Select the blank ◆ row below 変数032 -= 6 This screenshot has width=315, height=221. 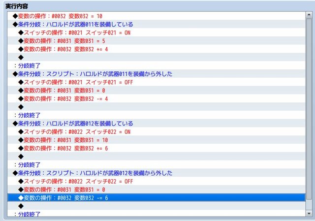pos(157,206)
